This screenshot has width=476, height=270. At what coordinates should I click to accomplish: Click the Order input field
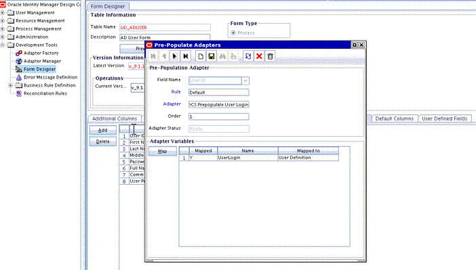coord(218,116)
